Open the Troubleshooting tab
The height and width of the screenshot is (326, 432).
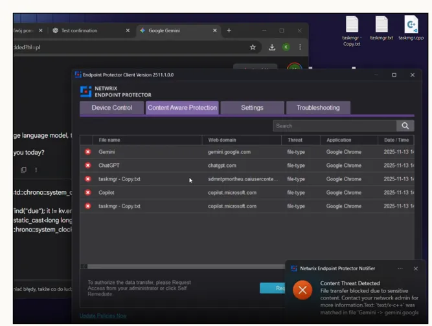(x=318, y=107)
